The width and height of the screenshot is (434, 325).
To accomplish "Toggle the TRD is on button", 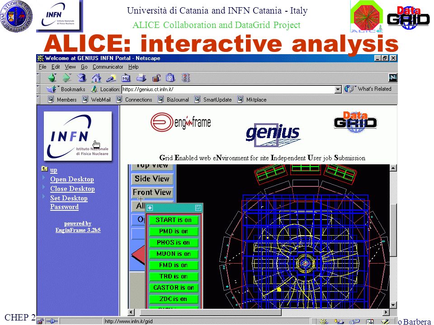I will tap(174, 277).
